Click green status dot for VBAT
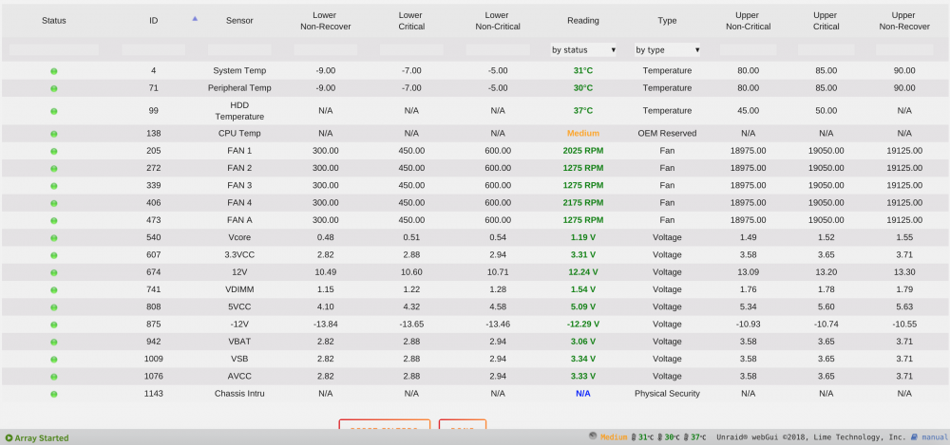The width and height of the screenshot is (950, 445). (x=54, y=343)
